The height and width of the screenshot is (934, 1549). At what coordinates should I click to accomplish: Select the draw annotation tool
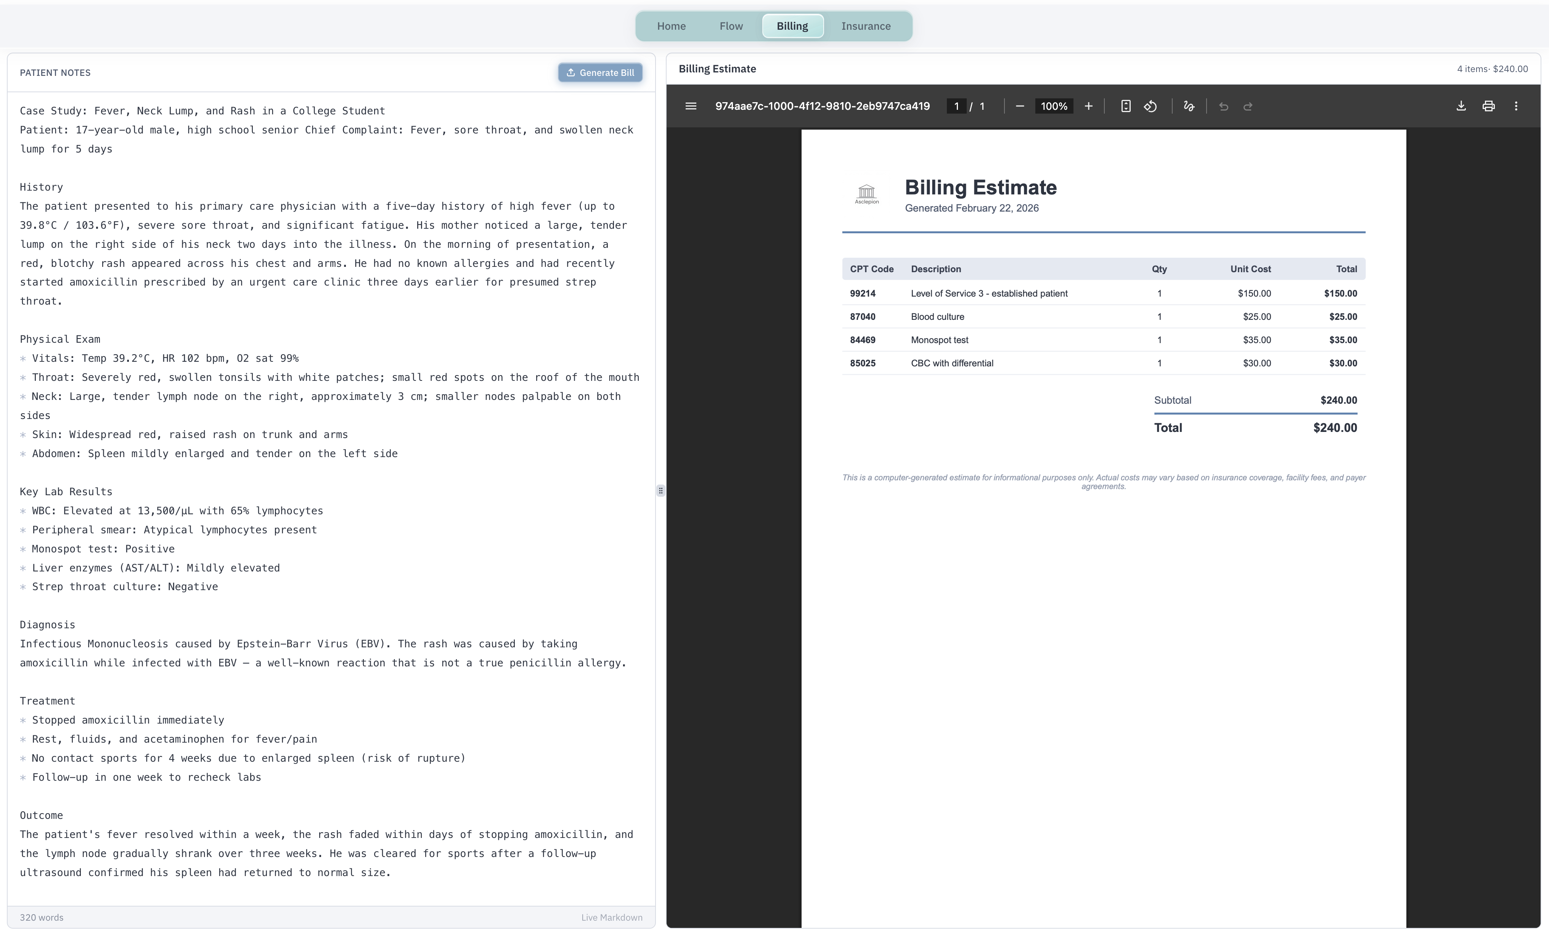pyautogui.click(x=1188, y=106)
